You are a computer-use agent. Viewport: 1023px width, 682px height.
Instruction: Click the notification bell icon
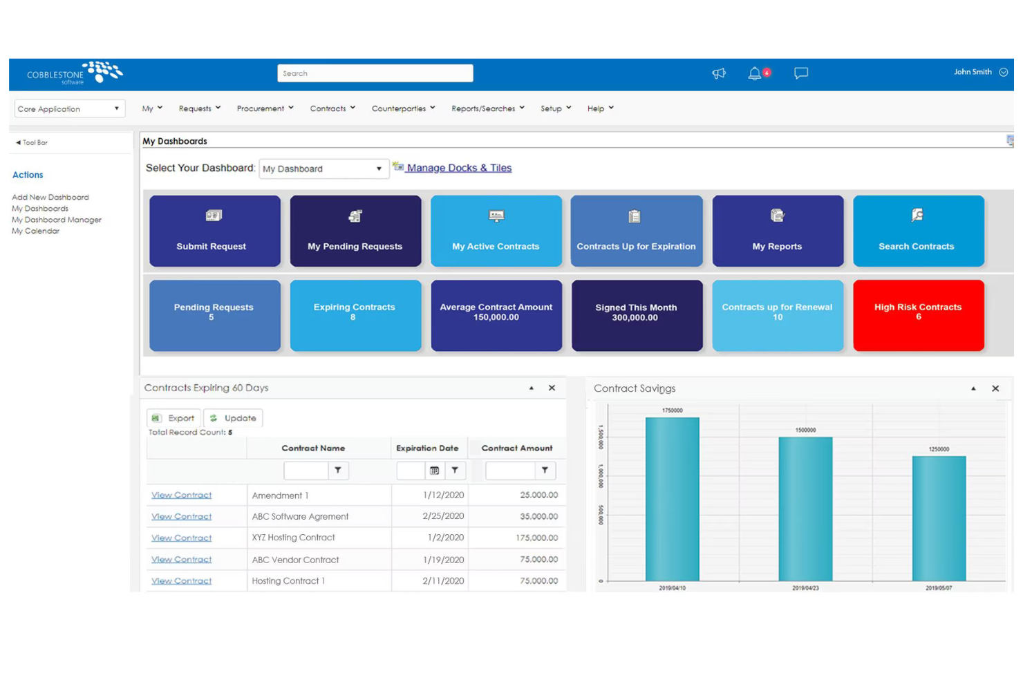point(754,73)
